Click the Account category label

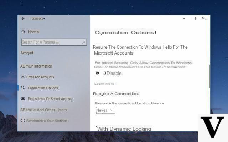(27, 53)
